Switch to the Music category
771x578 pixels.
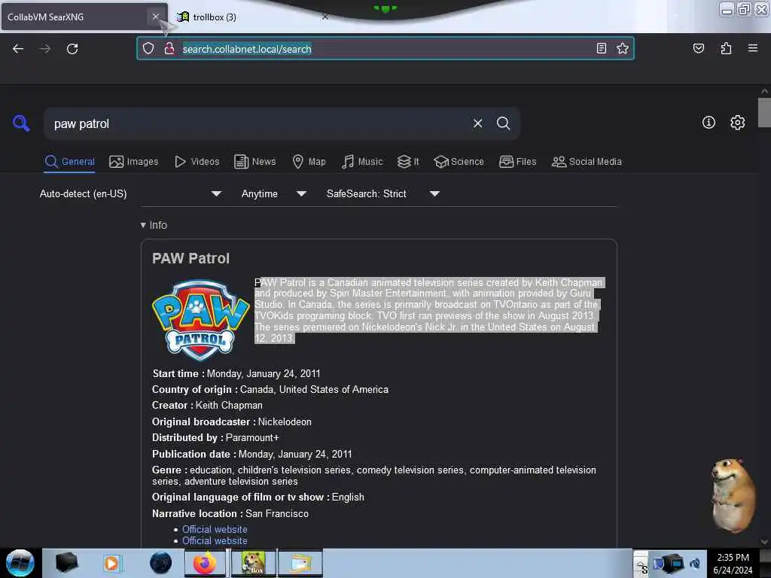(362, 162)
